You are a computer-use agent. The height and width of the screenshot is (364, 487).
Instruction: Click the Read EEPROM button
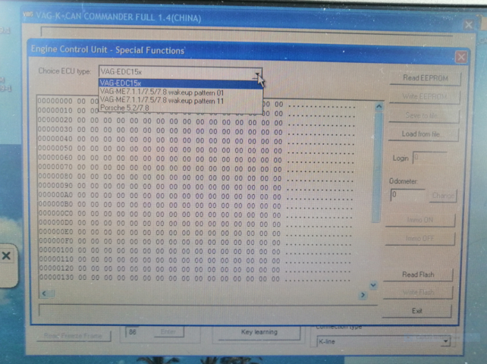point(426,78)
